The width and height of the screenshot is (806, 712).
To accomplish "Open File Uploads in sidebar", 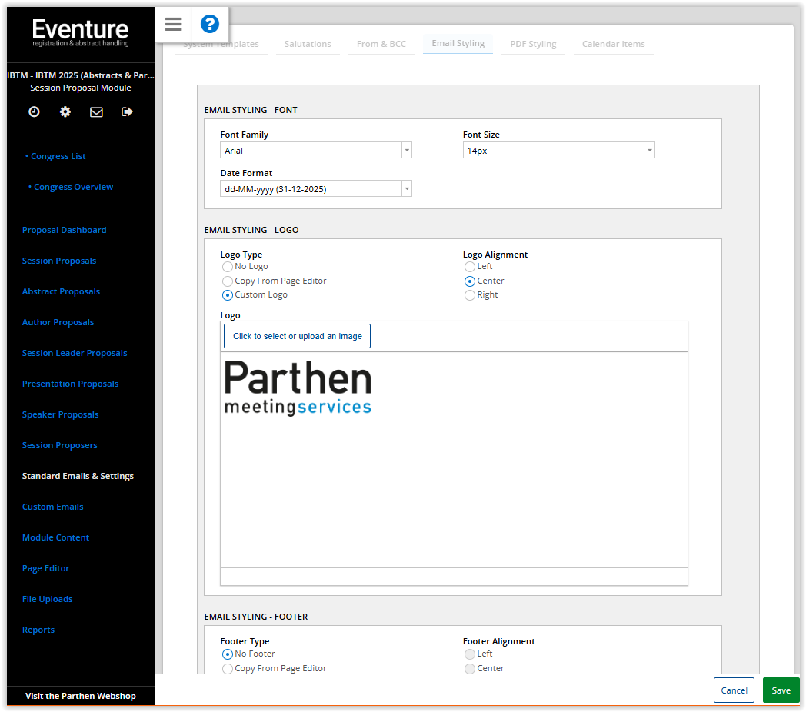I will tap(47, 600).
